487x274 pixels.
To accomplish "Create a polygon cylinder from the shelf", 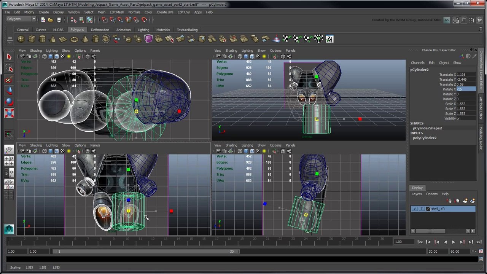I will (x=42, y=39).
